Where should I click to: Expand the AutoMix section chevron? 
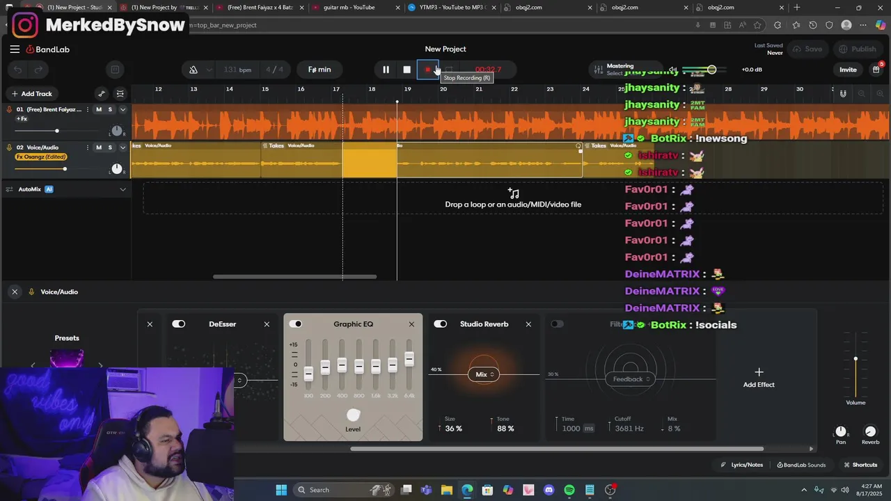[x=123, y=189]
